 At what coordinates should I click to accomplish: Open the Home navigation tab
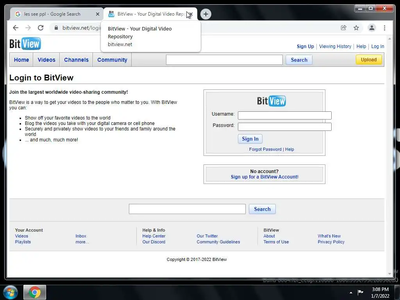(x=21, y=60)
